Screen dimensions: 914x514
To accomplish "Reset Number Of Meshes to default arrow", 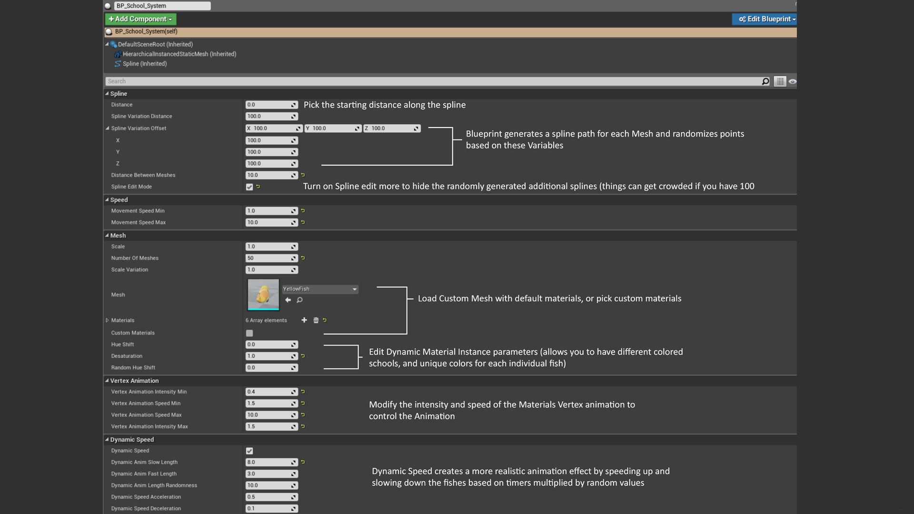I will pos(303,258).
